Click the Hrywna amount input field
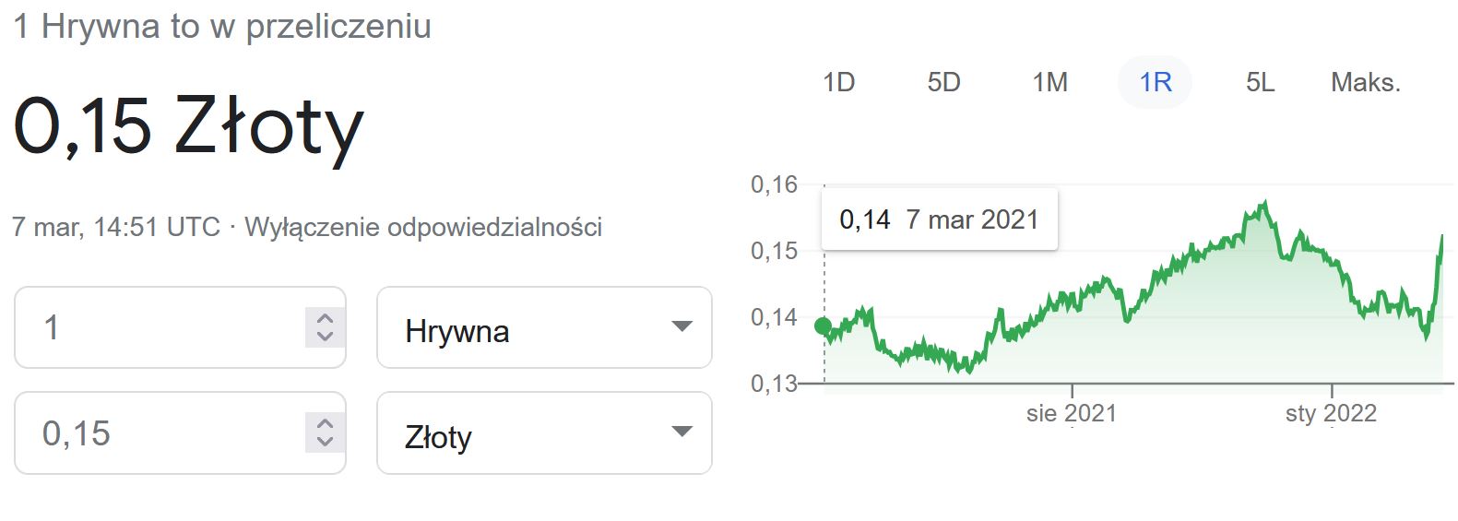 click(161, 327)
